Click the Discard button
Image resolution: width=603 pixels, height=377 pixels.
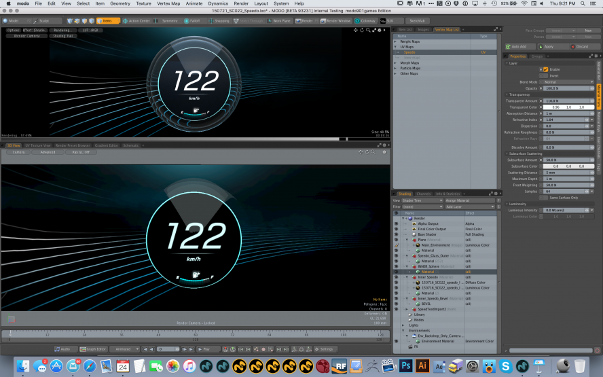(582, 47)
